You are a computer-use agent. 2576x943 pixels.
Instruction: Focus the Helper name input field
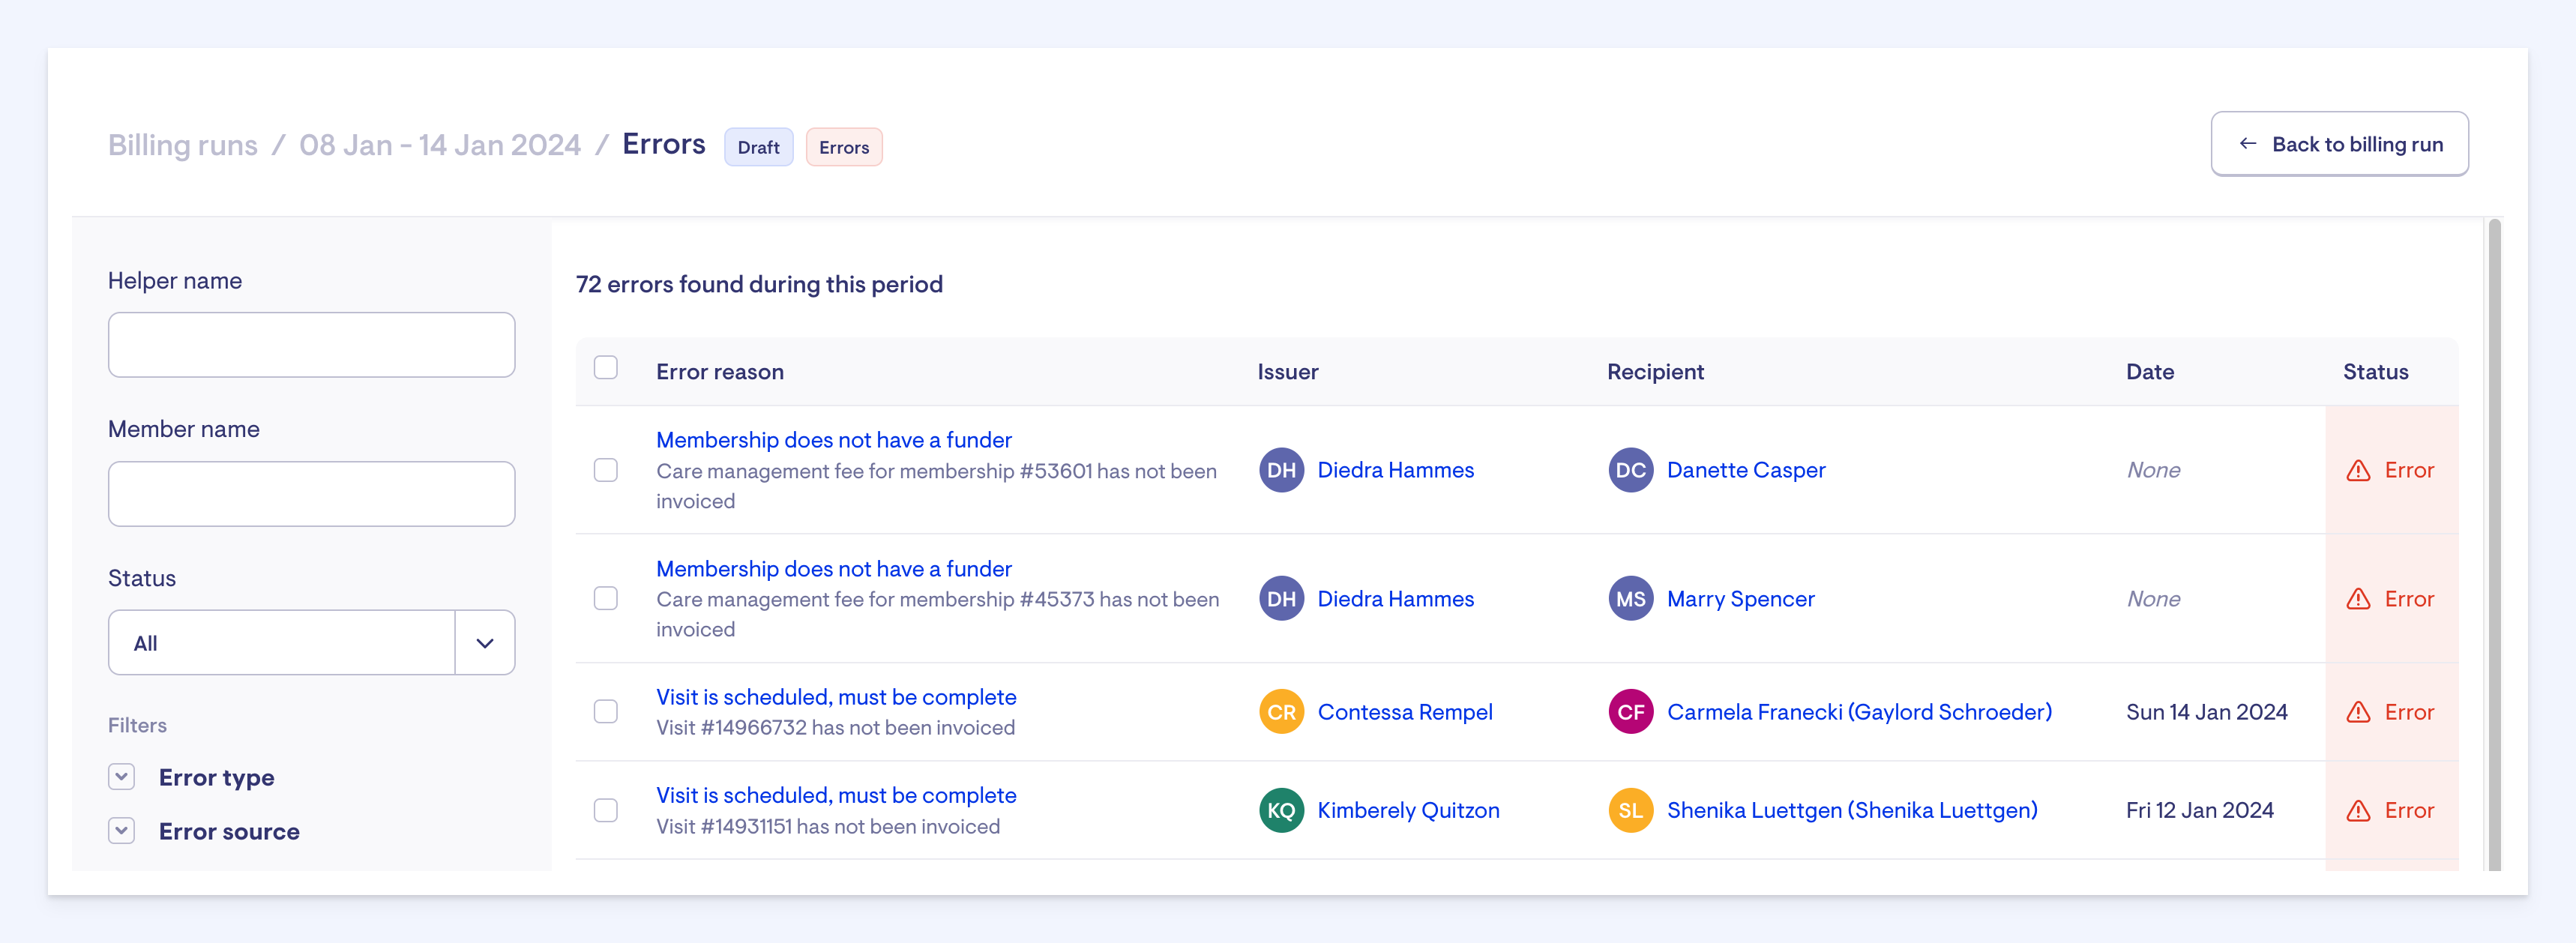pos(311,345)
